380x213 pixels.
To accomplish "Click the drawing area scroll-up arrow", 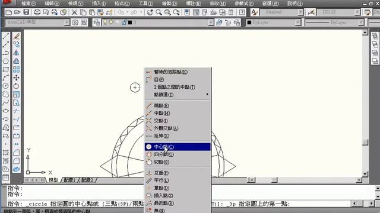I will point(365,33).
